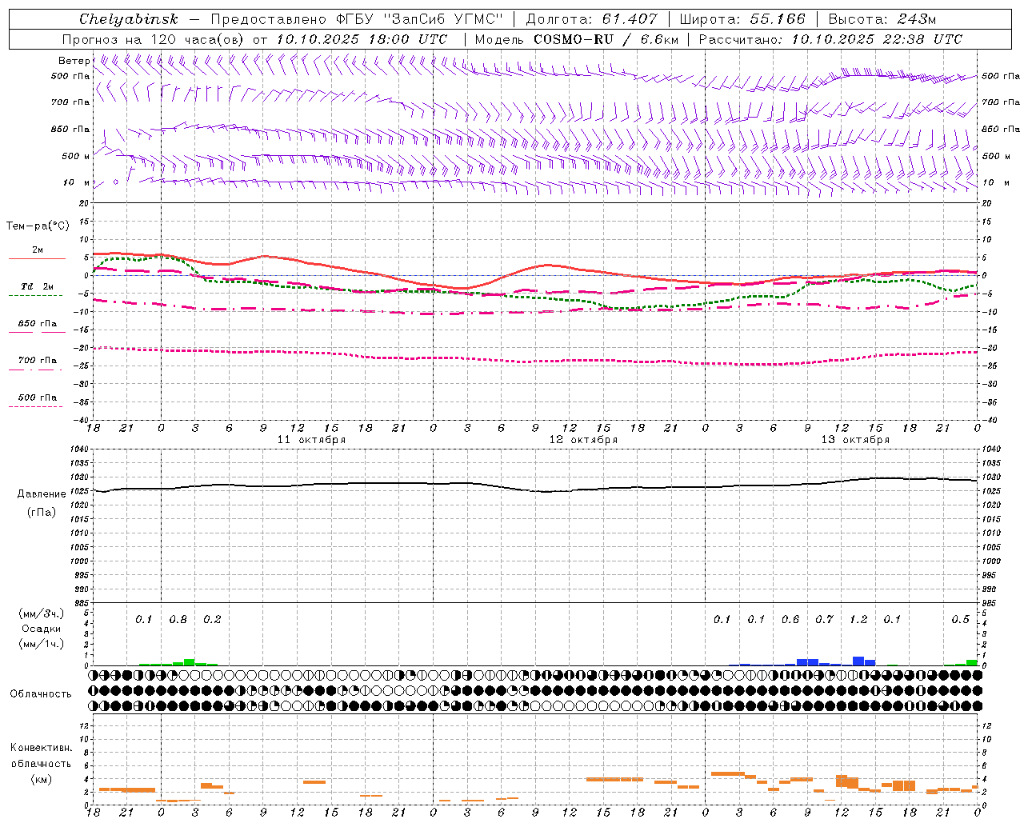The height and width of the screenshot is (819, 1024).
Task: Click the "Облачность" cloud cover label
Action: coord(41,694)
